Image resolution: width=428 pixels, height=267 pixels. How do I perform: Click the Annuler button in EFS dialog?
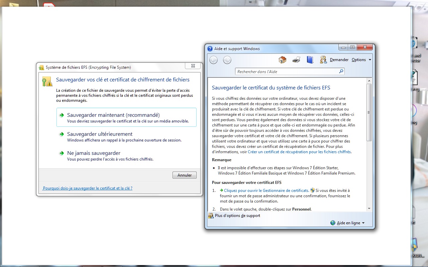click(185, 175)
